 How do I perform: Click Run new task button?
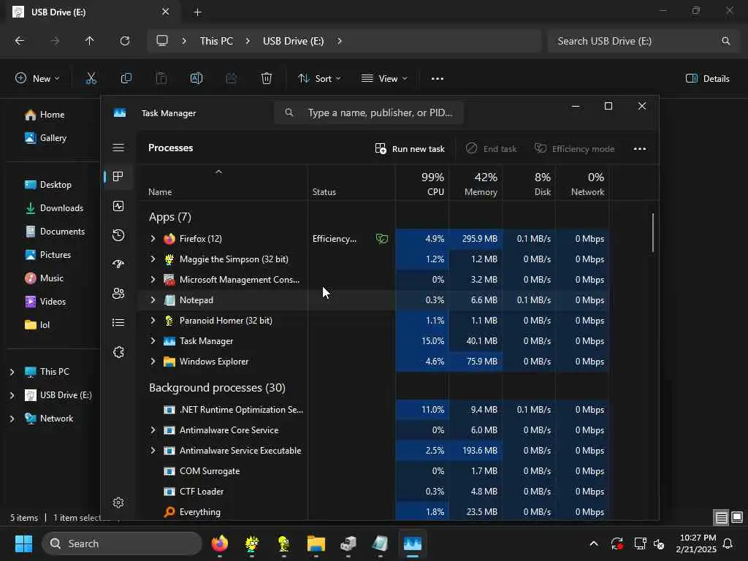pos(410,149)
